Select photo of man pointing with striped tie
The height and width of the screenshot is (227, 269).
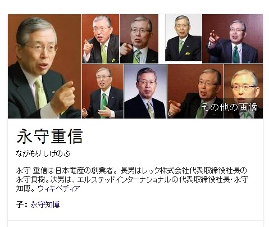coord(139,39)
